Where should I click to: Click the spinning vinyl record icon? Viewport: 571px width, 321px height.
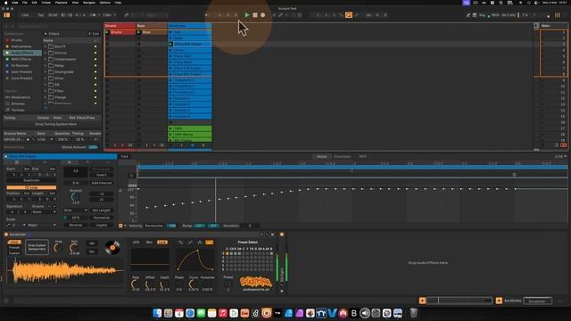[x=112, y=248]
